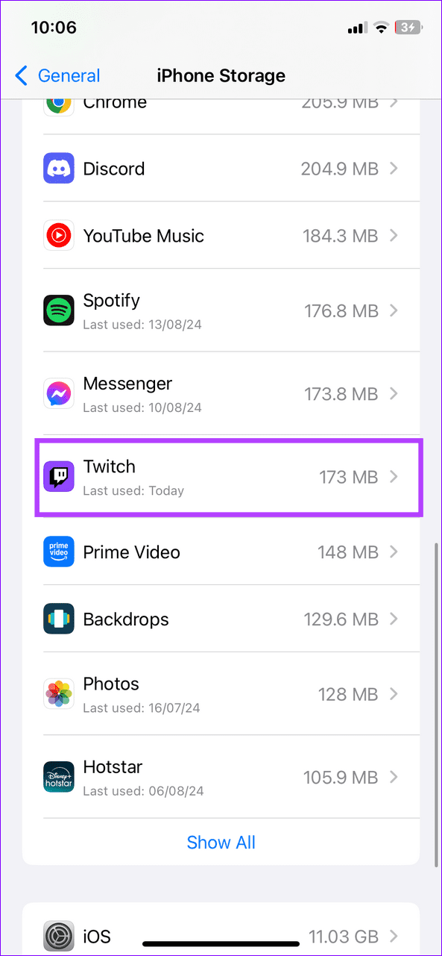The image size is (442, 956).
Task: Tap the Photos app icon
Action: tap(59, 694)
